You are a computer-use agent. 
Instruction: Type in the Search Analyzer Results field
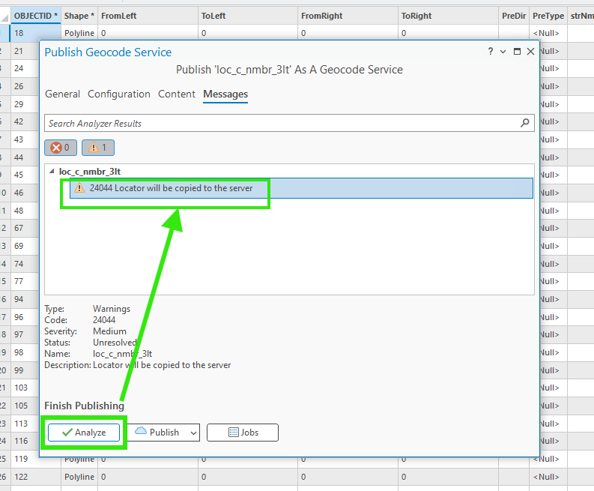(281, 123)
